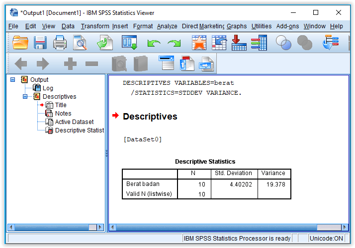The width and height of the screenshot is (355, 248).
Task: Click the Insert Text icon
Action: coord(206,64)
